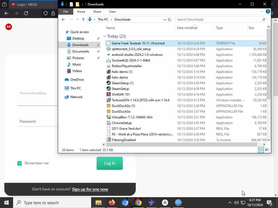Select This PC in the navigation pane
278x208 pixels.
(x=75, y=88)
